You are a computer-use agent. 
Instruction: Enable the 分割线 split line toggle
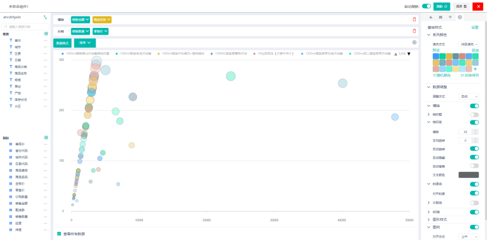pyautogui.click(x=474, y=203)
